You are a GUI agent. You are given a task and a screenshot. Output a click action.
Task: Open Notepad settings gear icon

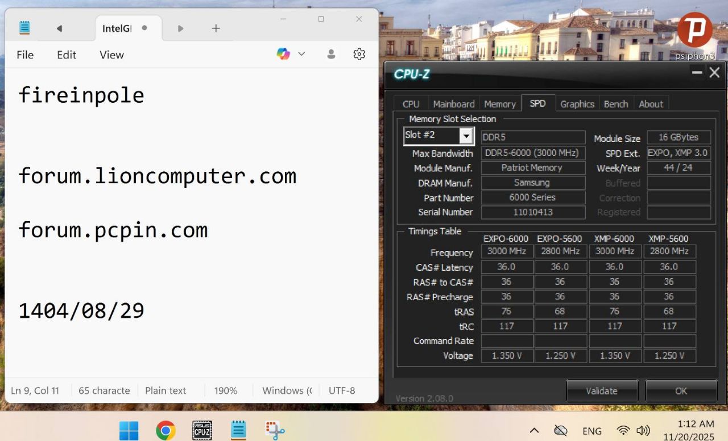359,54
